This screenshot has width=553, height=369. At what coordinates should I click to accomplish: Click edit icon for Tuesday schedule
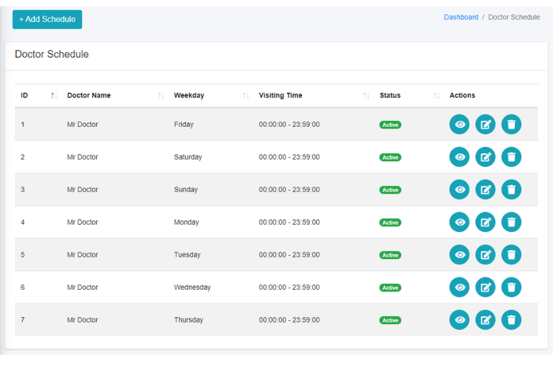click(485, 255)
